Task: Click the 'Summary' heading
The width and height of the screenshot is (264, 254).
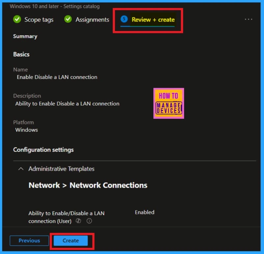Action: pyautogui.click(x=25, y=37)
